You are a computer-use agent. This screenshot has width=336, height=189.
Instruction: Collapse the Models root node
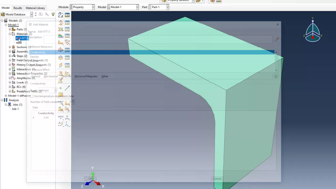[2, 20]
